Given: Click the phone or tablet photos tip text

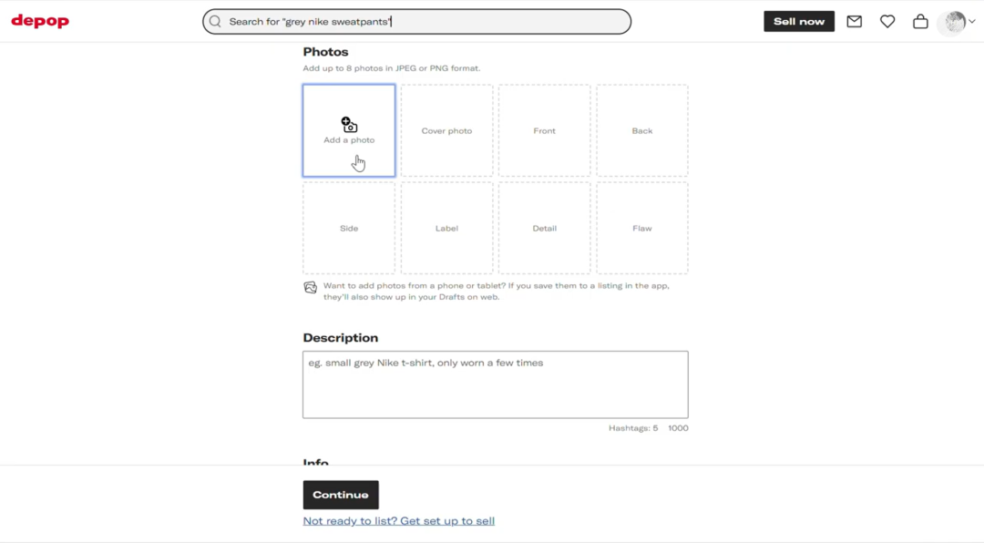Looking at the screenshot, I should pyautogui.click(x=497, y=292).
